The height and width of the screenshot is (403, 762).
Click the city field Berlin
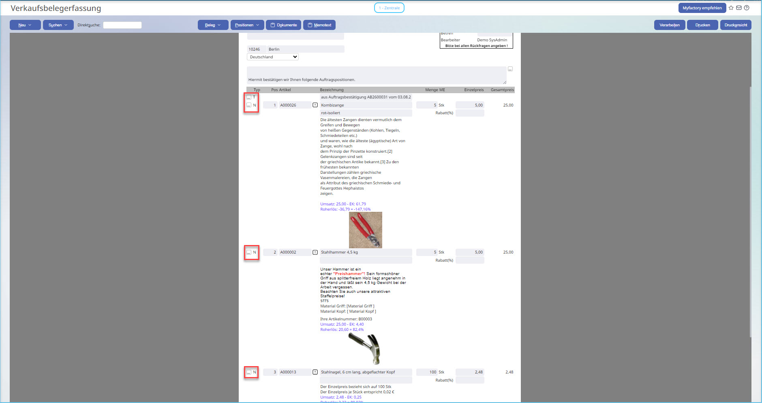pos(306,49)
